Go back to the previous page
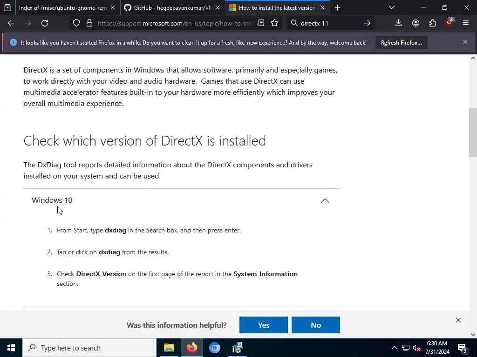 [x=11, y=23]
